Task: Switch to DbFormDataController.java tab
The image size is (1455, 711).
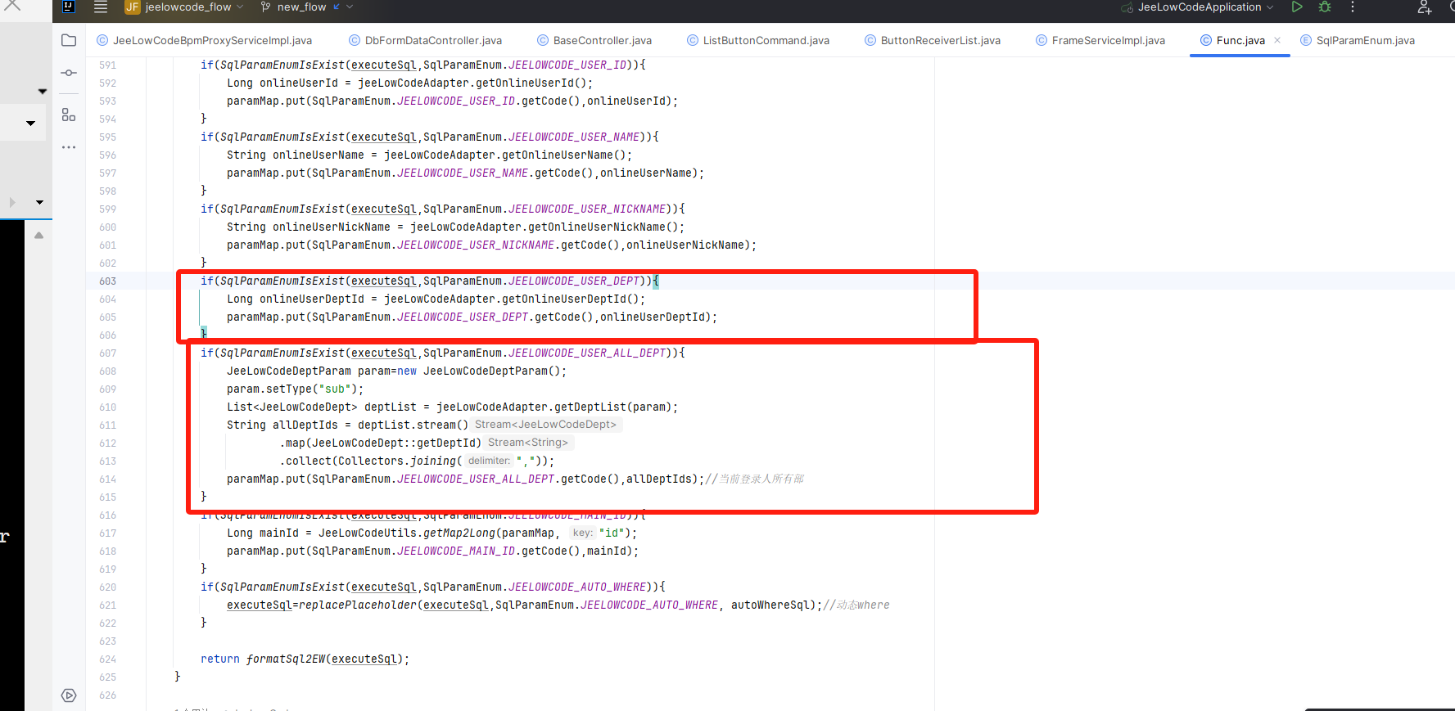Action: (x=426, y=40)
